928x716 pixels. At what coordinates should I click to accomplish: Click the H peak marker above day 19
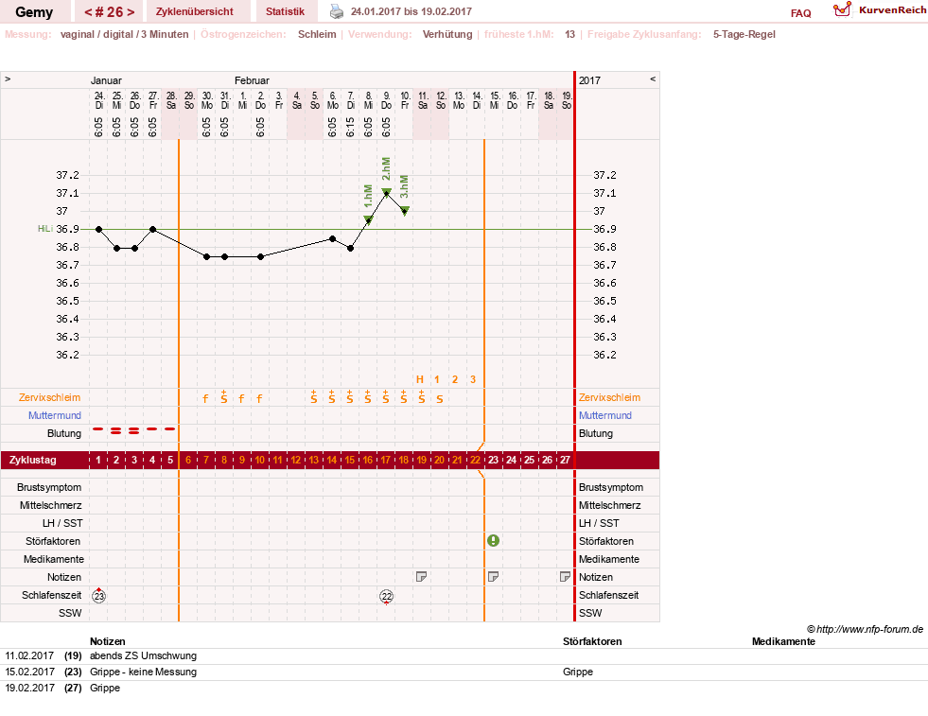420,380
